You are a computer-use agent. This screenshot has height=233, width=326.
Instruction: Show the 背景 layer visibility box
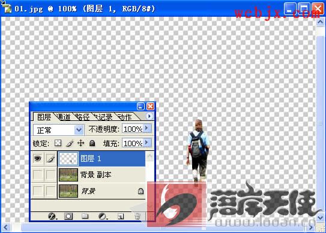pos(38,191)
